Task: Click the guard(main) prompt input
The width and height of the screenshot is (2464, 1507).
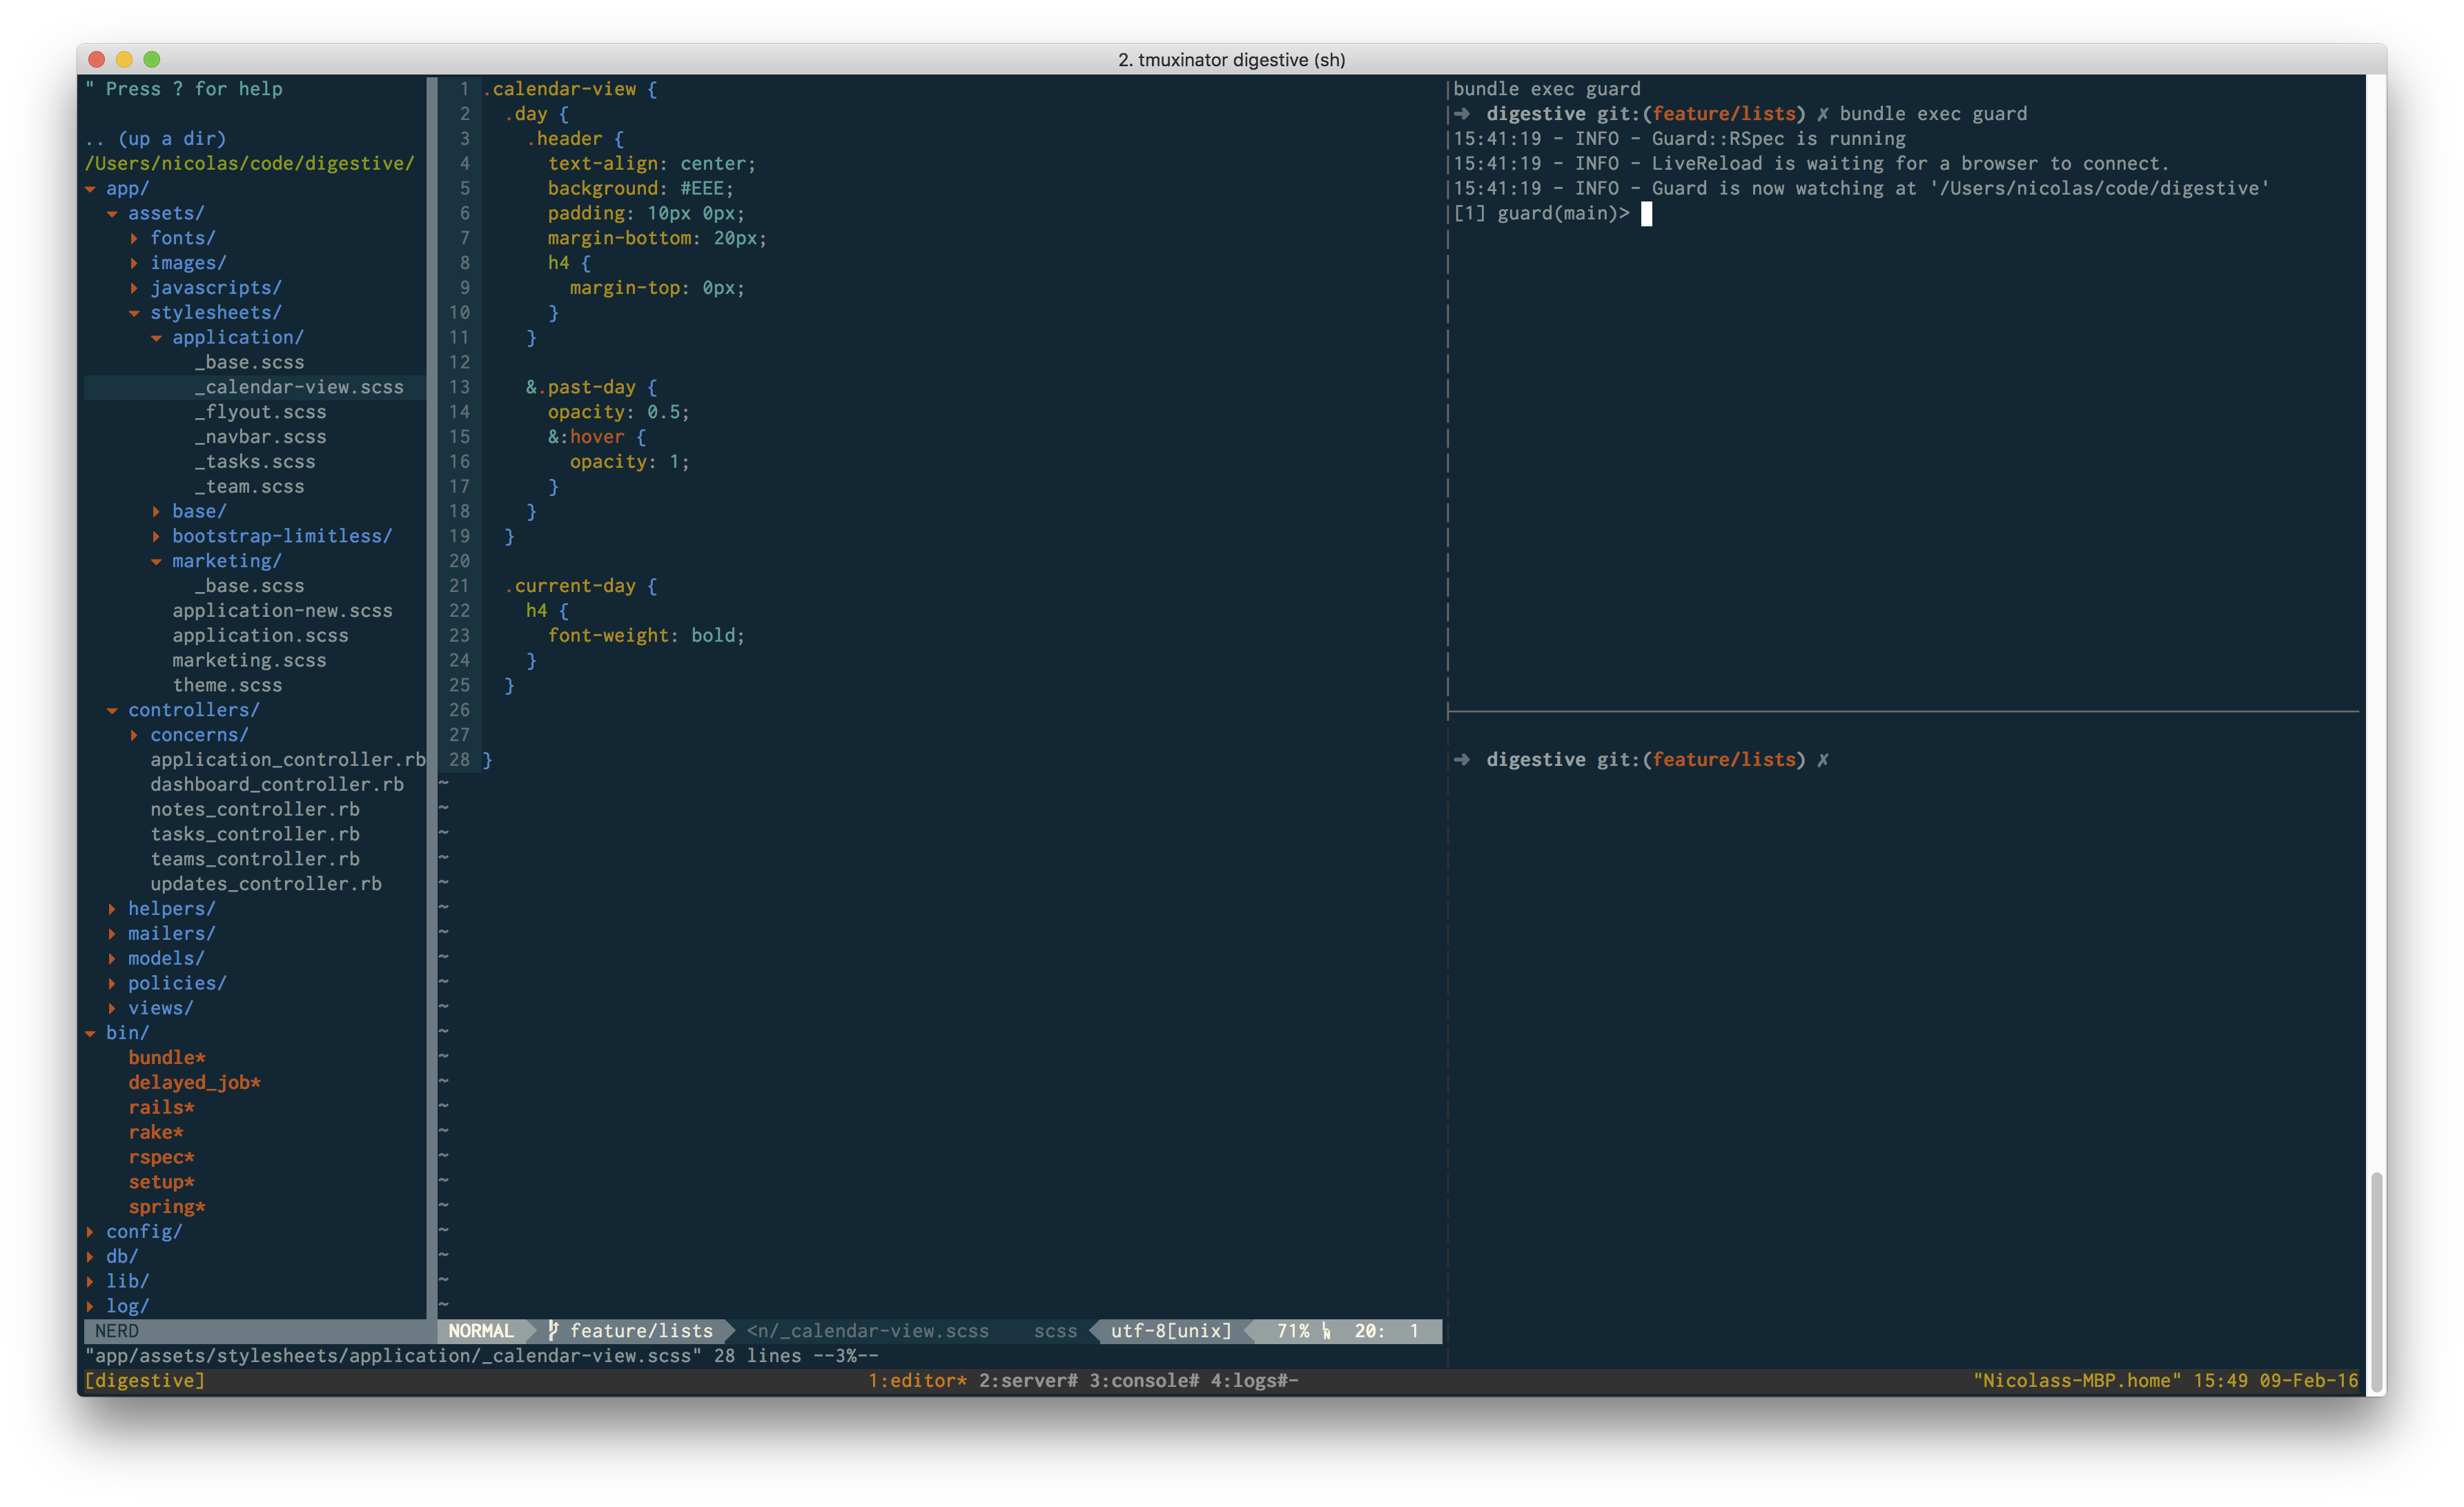Action: point(1646,214)
